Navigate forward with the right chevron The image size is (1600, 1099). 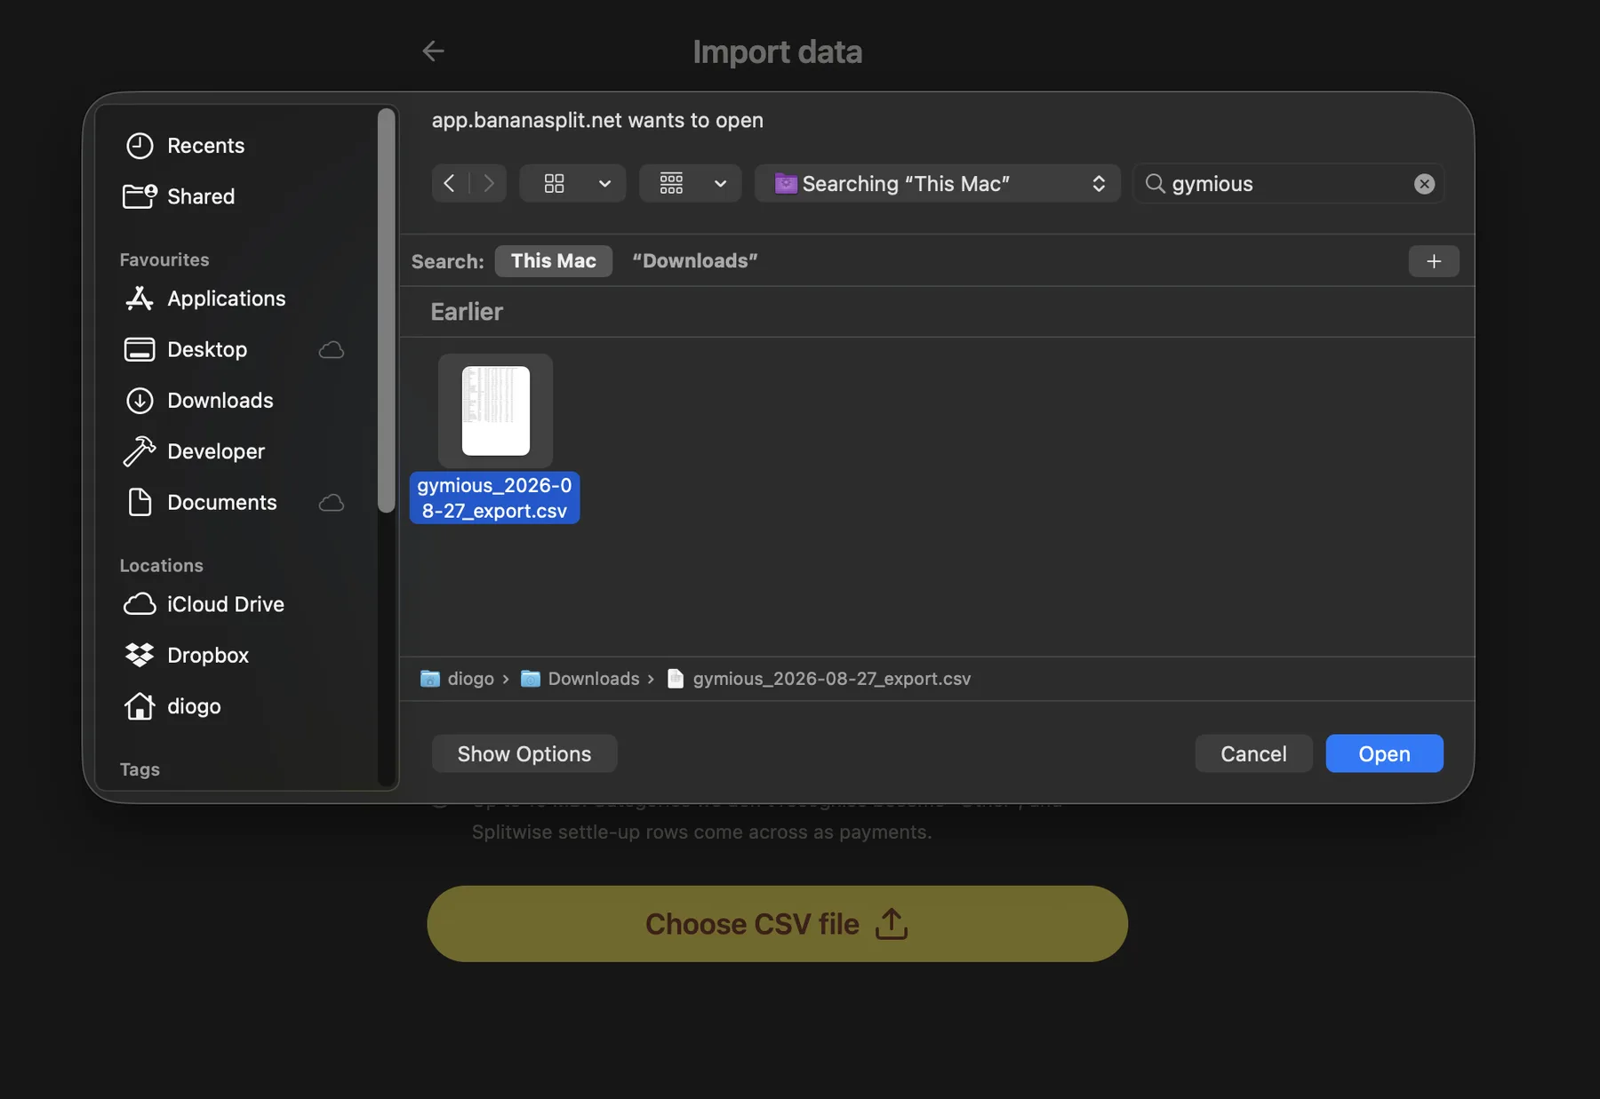coord(488,184)
